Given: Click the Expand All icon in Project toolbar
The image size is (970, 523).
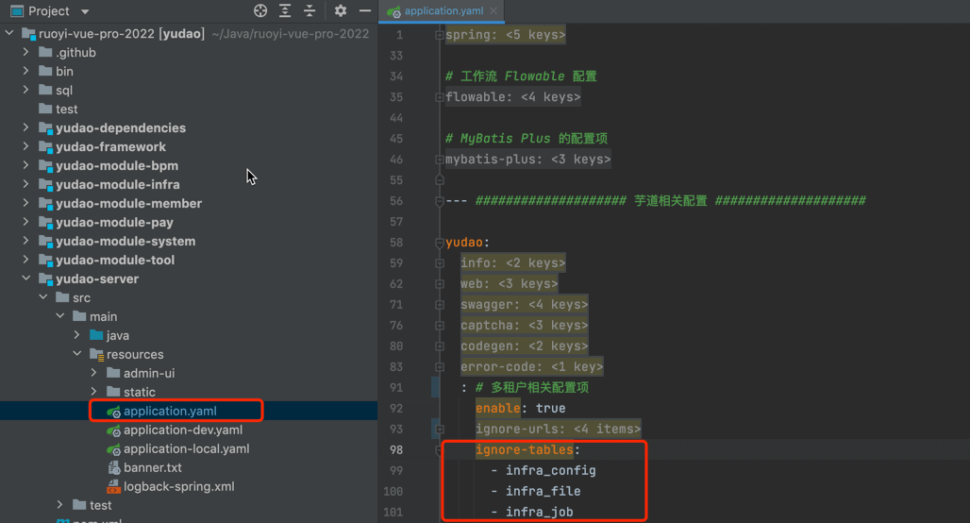Looking at the screenshot, I should tap(286, 11).
